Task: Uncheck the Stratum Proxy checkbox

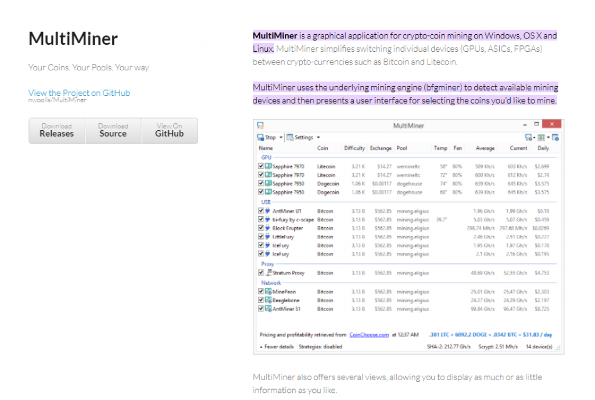Action: click(261, 273)
